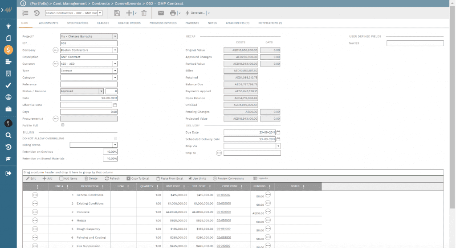Open the calculator-style icon in the sidebar
The height and width of the screenshot is (248, 456).
coord(8,74)
